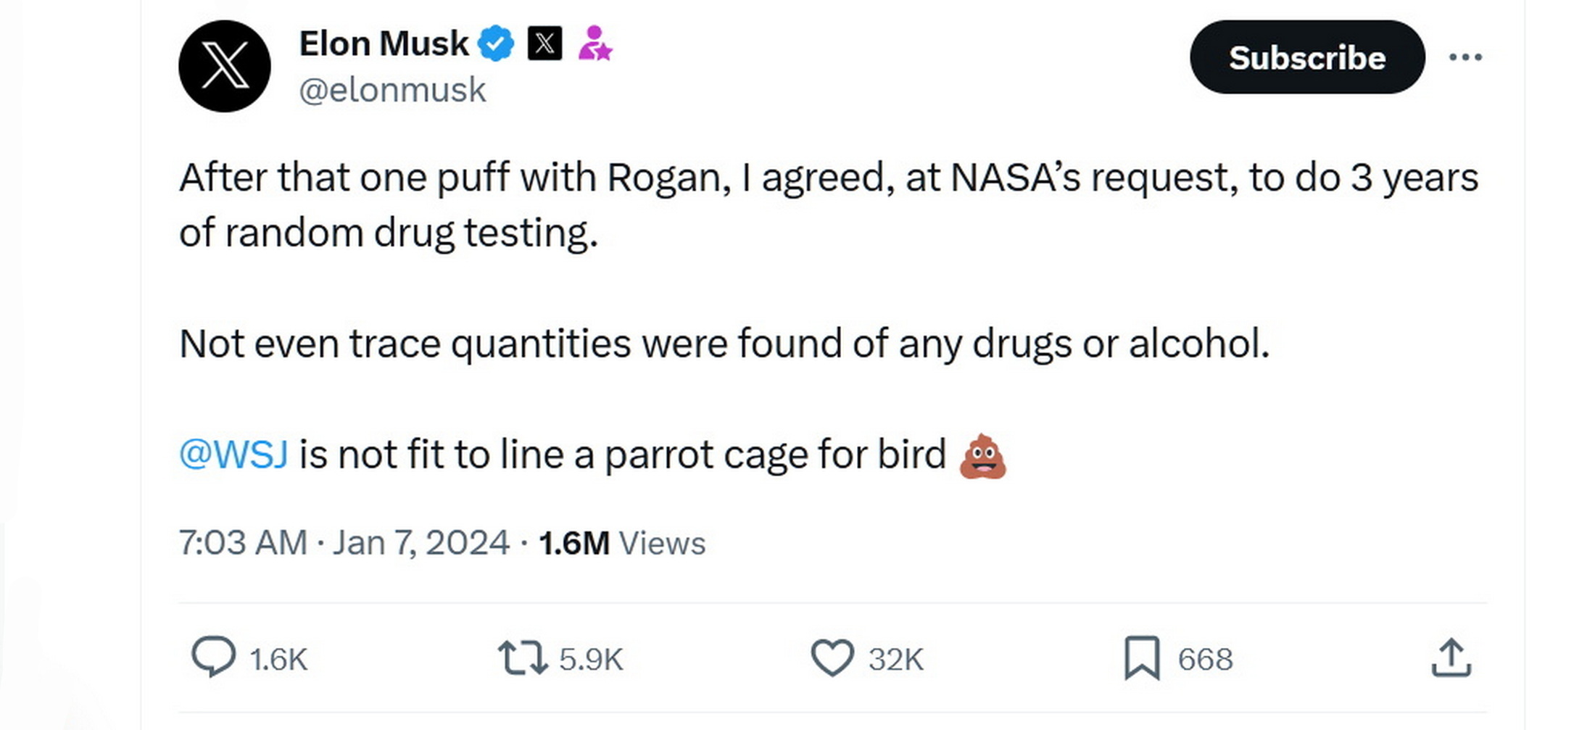
Task: Click the blue verified checkmark badge
Action: [496, 43]
